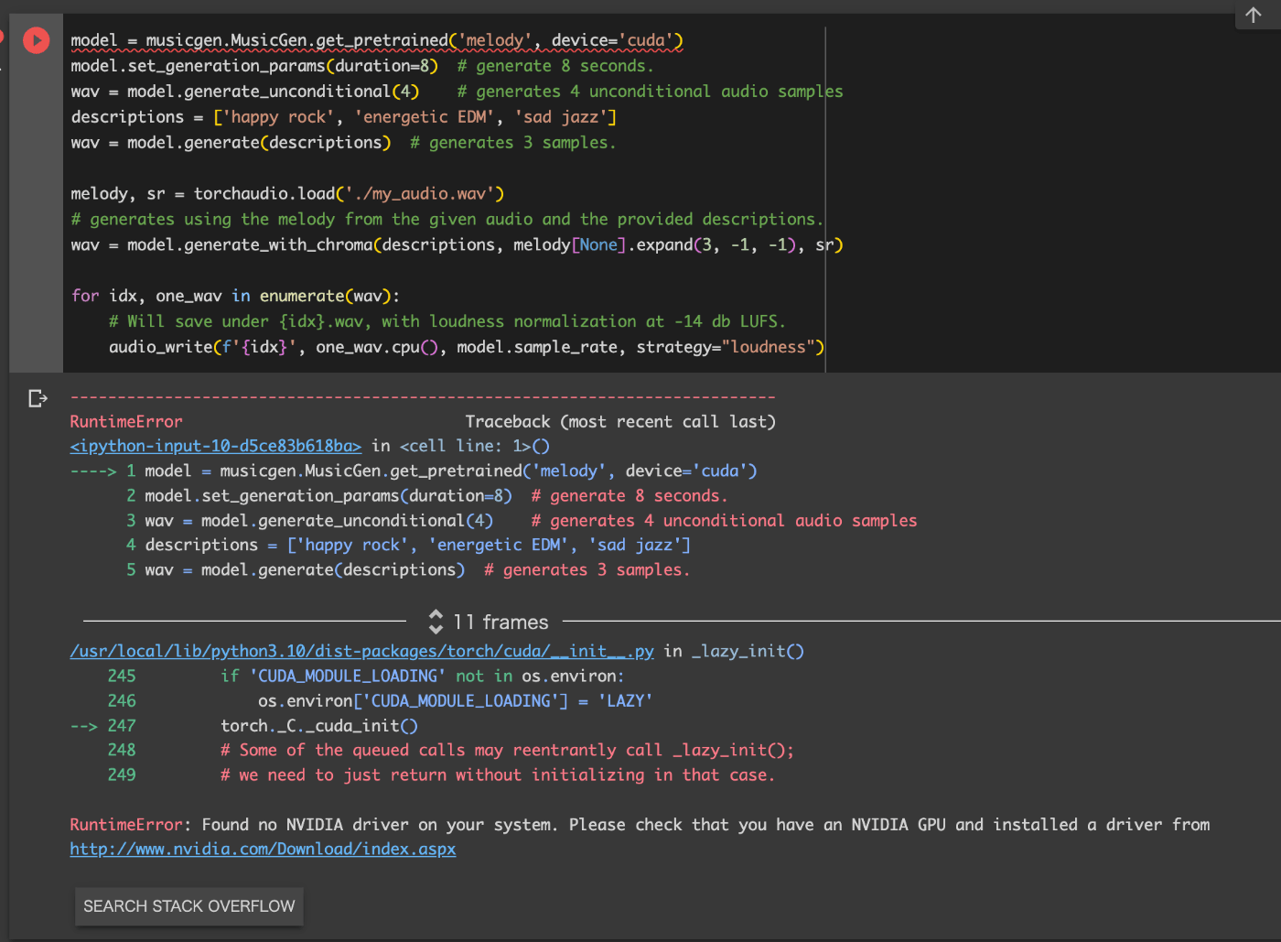Click the editor line "musicgen.MusicGen.get_pretrained('melody', device='cuda')"

coord(377,40)
